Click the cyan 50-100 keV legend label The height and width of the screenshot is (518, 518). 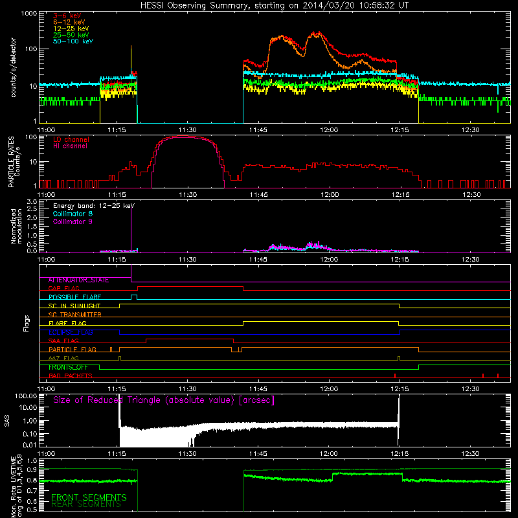[73, 41]
